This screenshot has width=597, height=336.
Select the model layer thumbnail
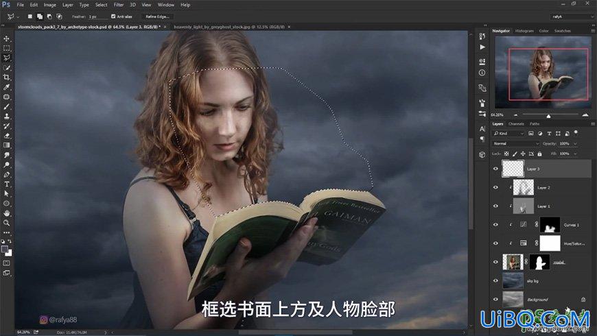[513, 262]
